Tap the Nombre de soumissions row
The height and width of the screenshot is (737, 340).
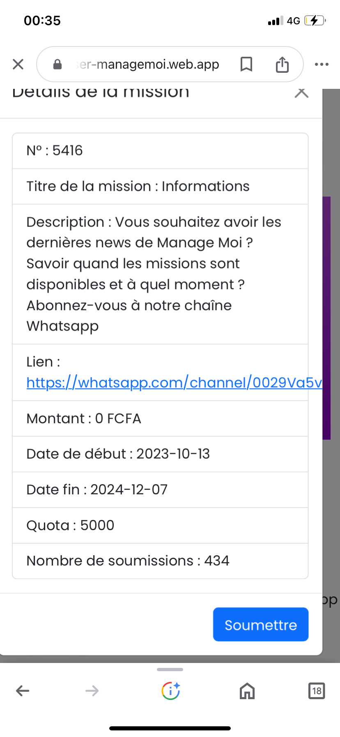tap(160, 561)
